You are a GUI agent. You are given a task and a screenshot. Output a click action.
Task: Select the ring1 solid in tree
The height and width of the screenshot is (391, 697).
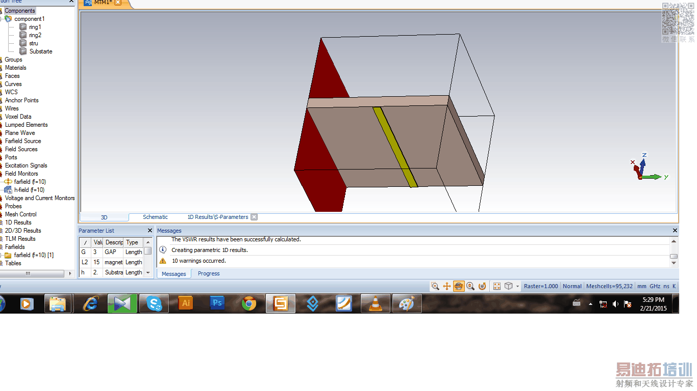35,27
